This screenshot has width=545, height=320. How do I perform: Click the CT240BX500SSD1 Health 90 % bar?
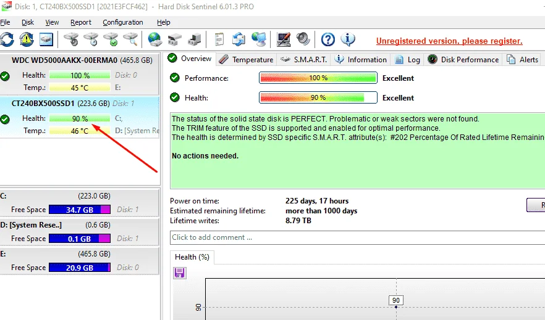point(80,118)
